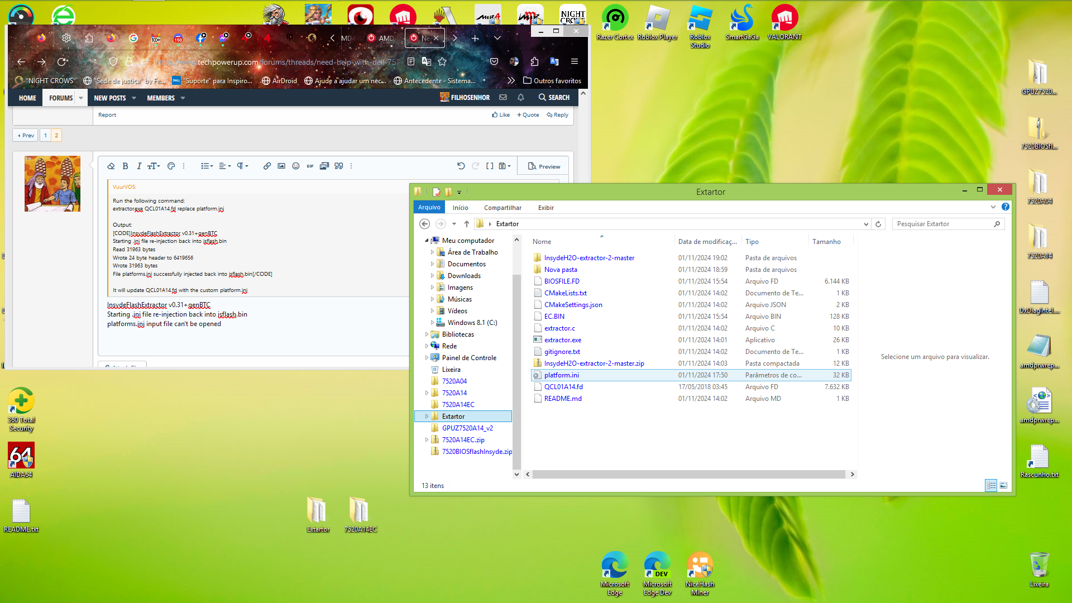Open the text alignment dropdown in editor
The width and height of the screenshot is (1072, 603).
[224, 166]
